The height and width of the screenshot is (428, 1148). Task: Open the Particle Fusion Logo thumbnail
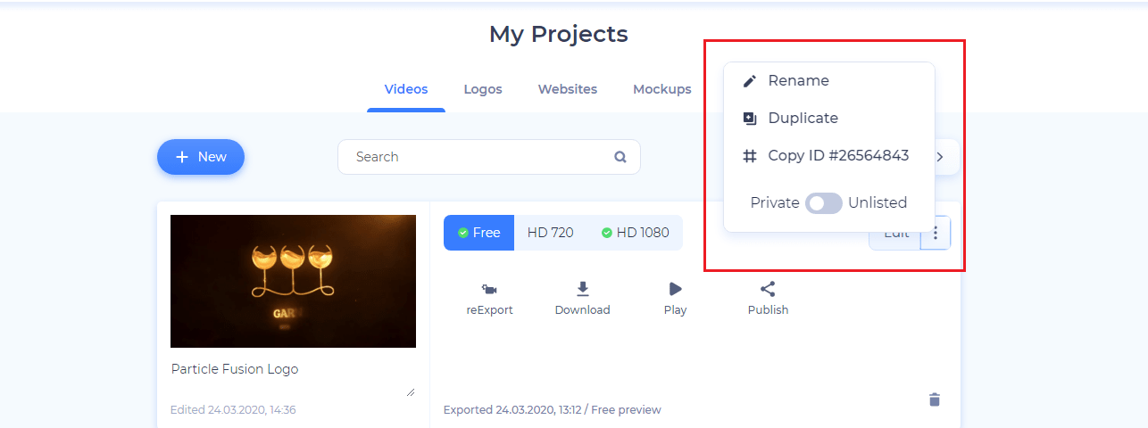293,281
